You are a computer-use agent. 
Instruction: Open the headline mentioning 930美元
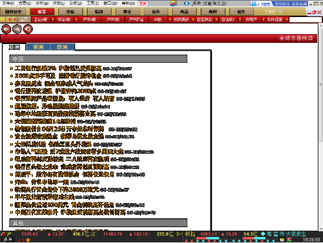(x=64, y=205)
